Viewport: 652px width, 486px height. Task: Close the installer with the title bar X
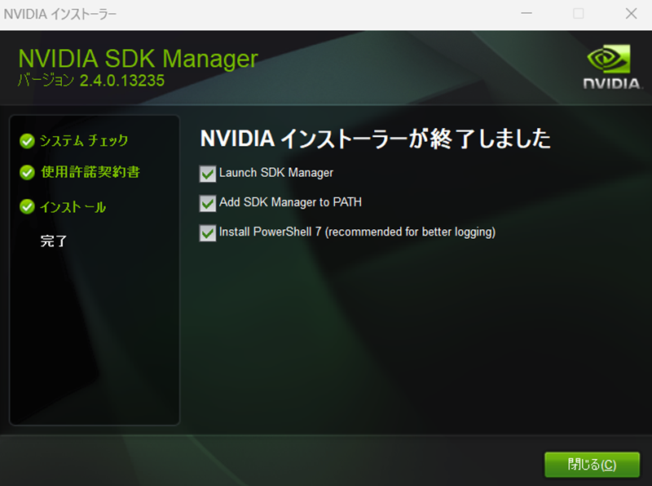(631, 14)
